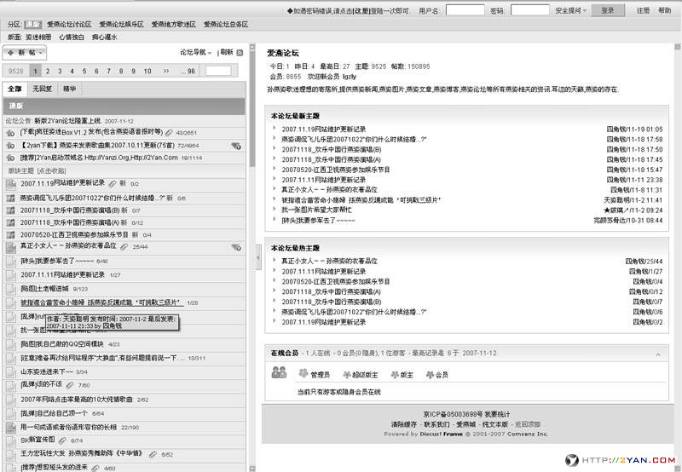Click the 超级版主 member legend icon

coord(347,374)
